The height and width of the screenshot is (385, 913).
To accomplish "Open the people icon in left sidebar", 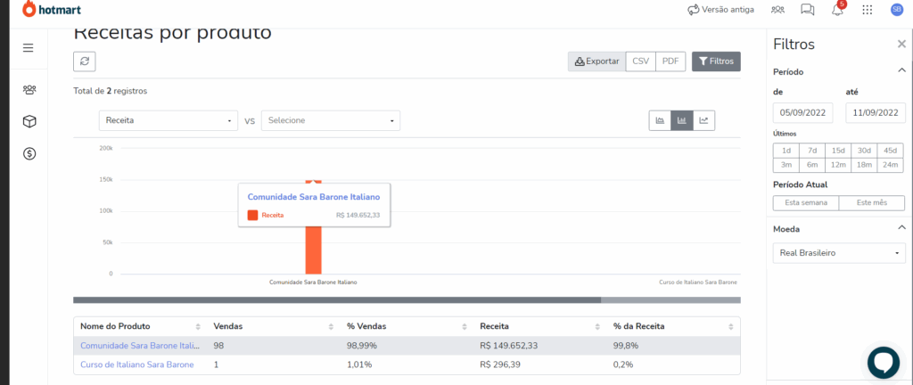I will (29, 89).
